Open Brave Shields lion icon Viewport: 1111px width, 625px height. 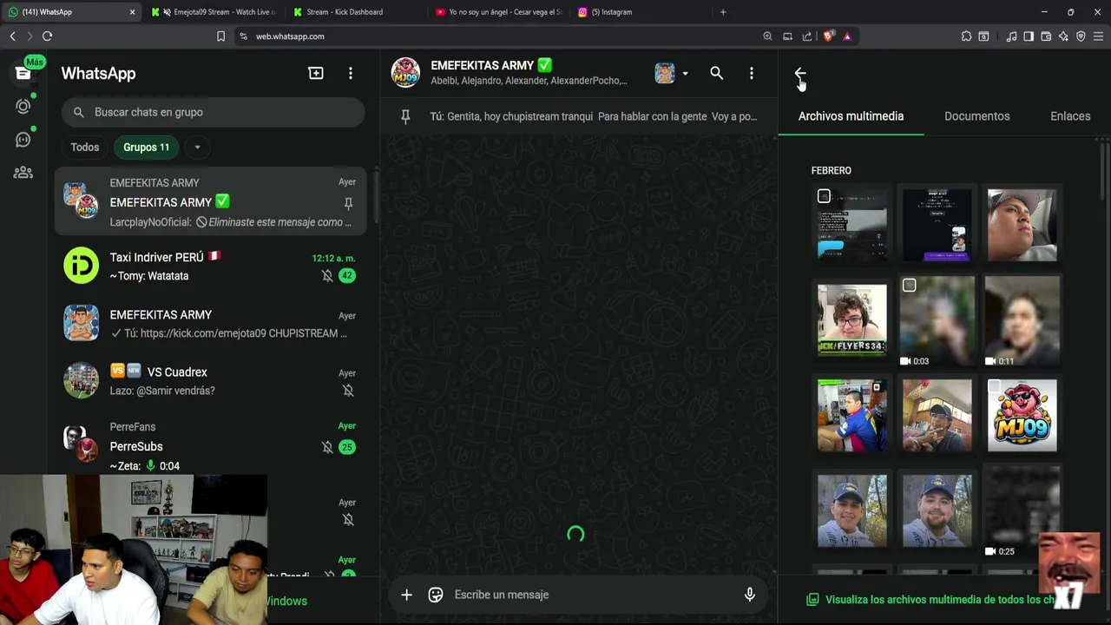pyautogui.click(x=828, y=36)
